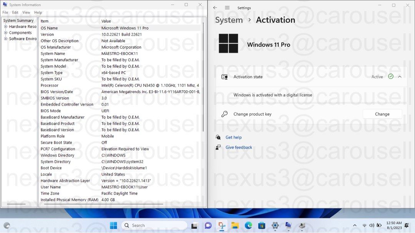Open Microsoft Edge from the taskbar

tap(248, 225)
